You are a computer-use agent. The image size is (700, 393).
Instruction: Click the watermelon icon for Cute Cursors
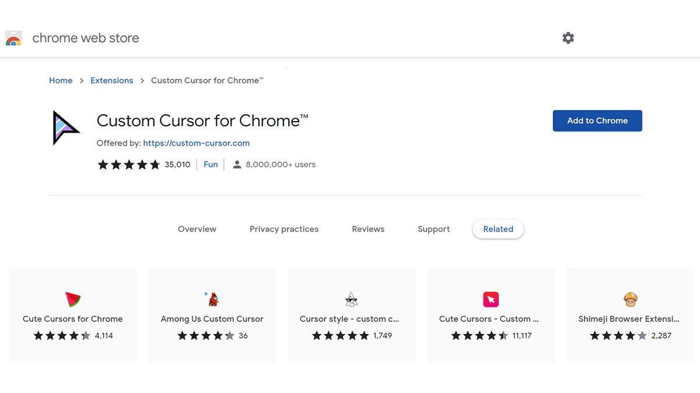(72, 299)
